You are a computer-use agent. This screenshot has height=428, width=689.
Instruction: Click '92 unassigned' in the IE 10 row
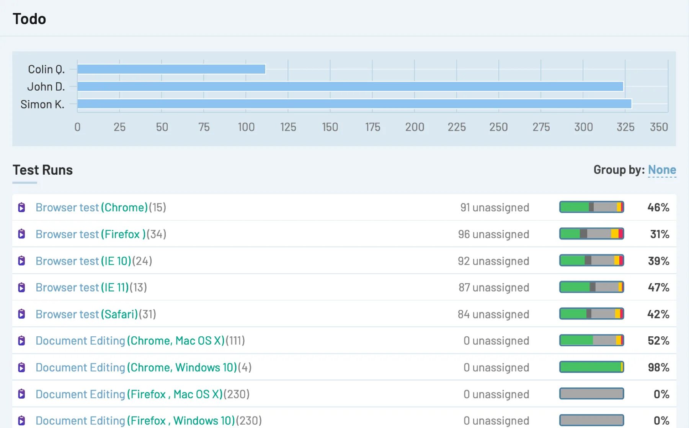coord(494,261)
